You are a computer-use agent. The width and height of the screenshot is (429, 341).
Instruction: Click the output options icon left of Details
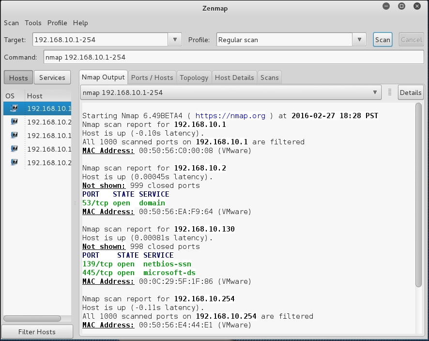pyautogui.click(x=390, y=92)
